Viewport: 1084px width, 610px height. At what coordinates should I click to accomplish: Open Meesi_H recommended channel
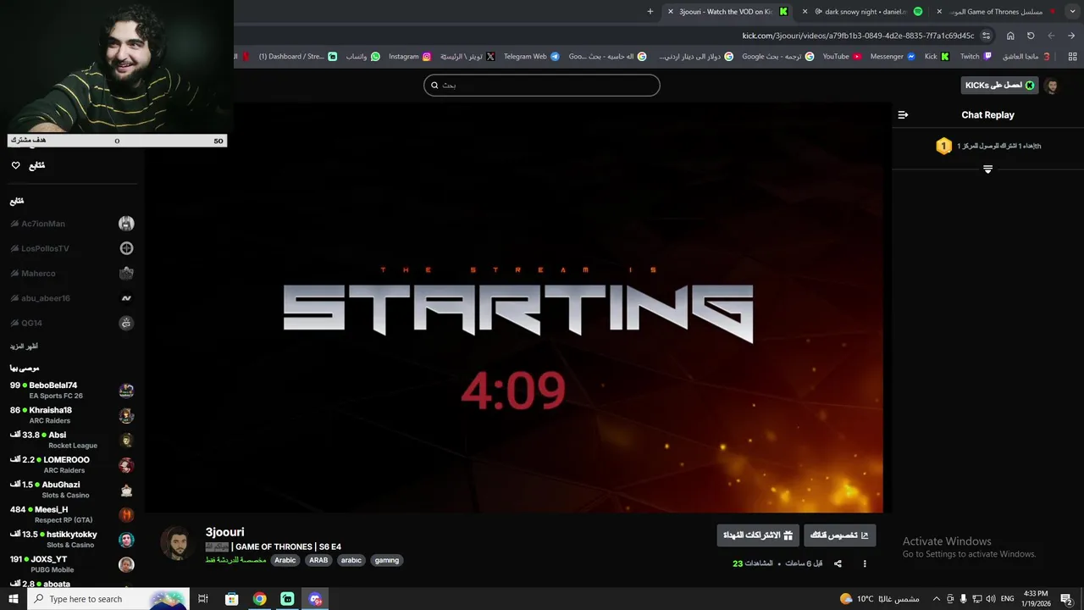click(72, 514)
